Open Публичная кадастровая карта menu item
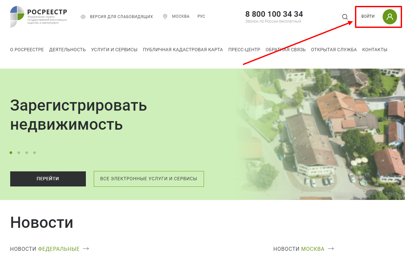Image resolution: width=405 pixels, height=260 pixels. pos(183,50)
